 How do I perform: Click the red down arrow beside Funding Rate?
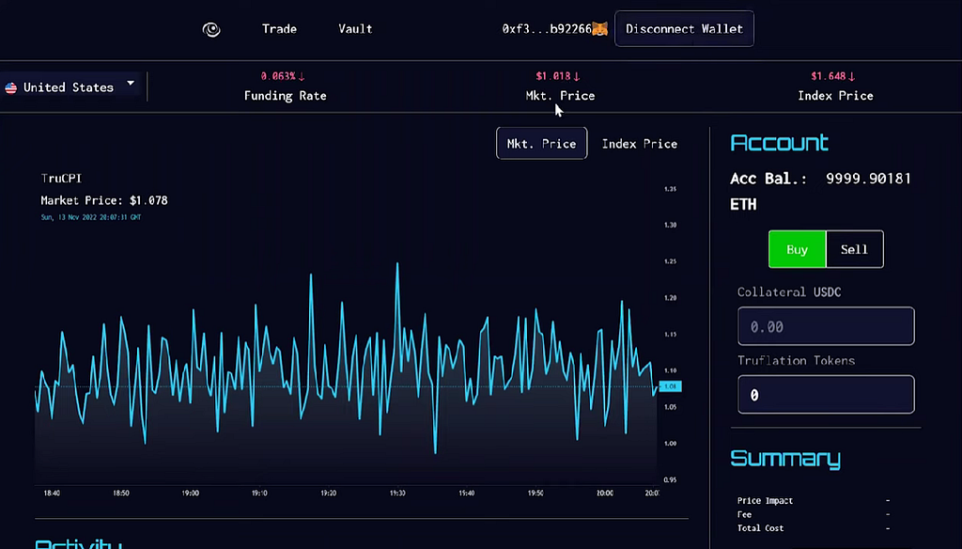click(302, 77)
